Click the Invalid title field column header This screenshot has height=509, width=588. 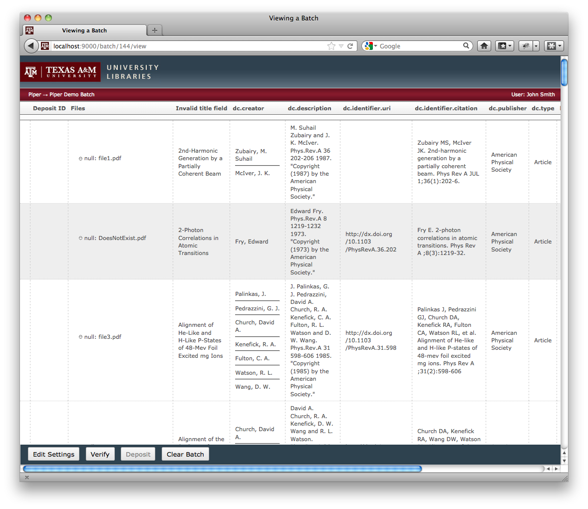201,108
